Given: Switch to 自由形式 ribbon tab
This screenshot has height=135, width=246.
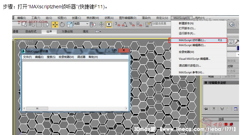Looking at the screenshot, I should 31,32.
